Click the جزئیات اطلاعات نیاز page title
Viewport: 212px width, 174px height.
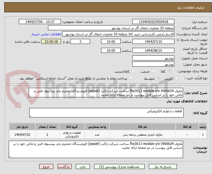[x=191, y=8]
